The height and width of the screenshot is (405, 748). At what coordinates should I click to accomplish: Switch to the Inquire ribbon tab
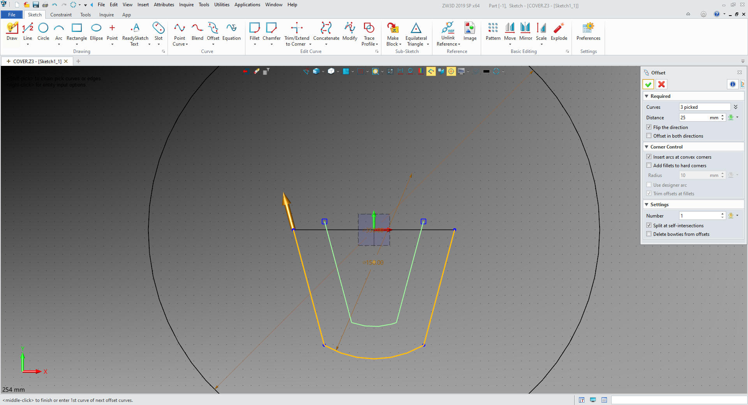coord(106,15)
